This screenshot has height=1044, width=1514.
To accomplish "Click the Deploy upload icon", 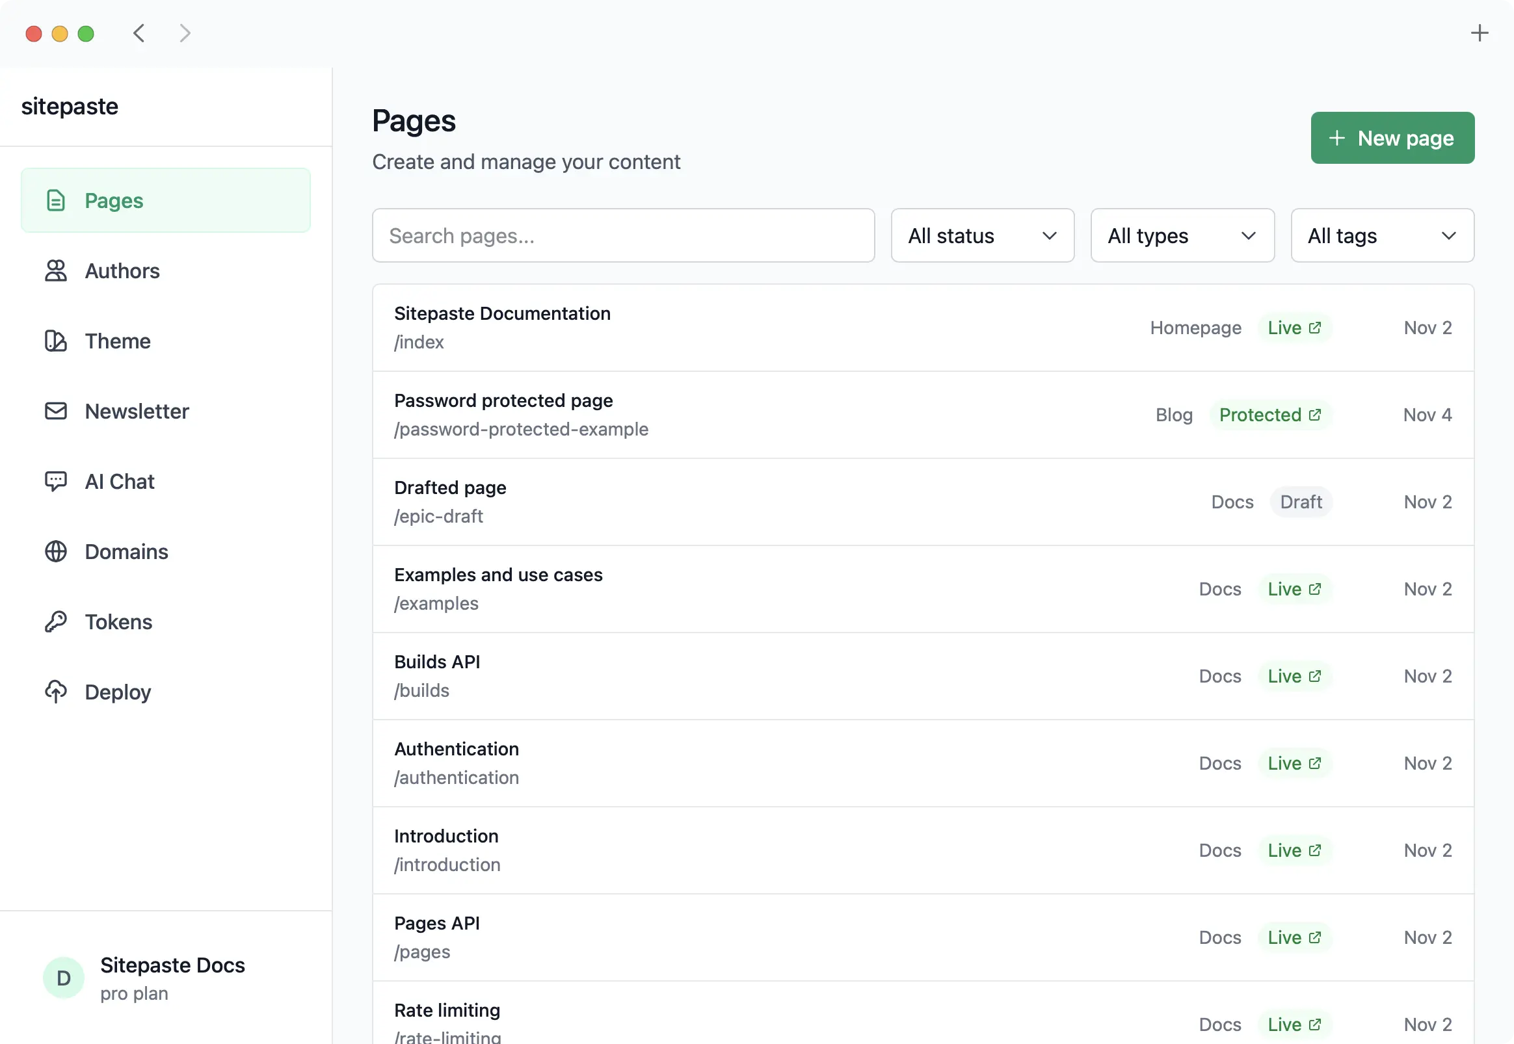I will [55, 692].
